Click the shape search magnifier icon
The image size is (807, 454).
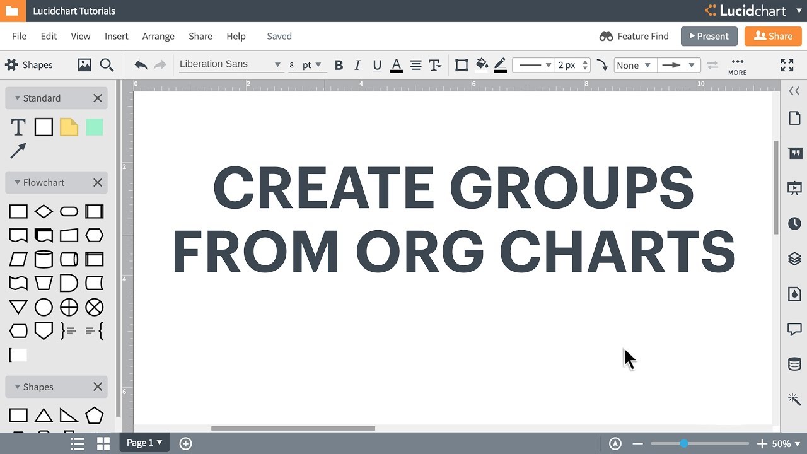[x=107, y=64]
